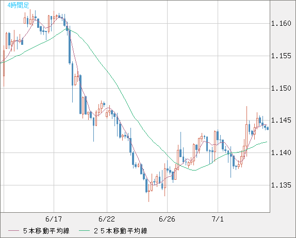
Task: Click the 1.145 price axis label
Action: (x=281, y=120)
